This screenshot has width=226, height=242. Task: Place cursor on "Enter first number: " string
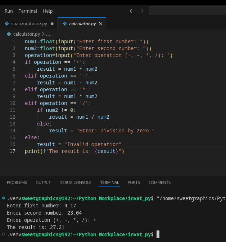pyautogui.click(x=109, y=42)
